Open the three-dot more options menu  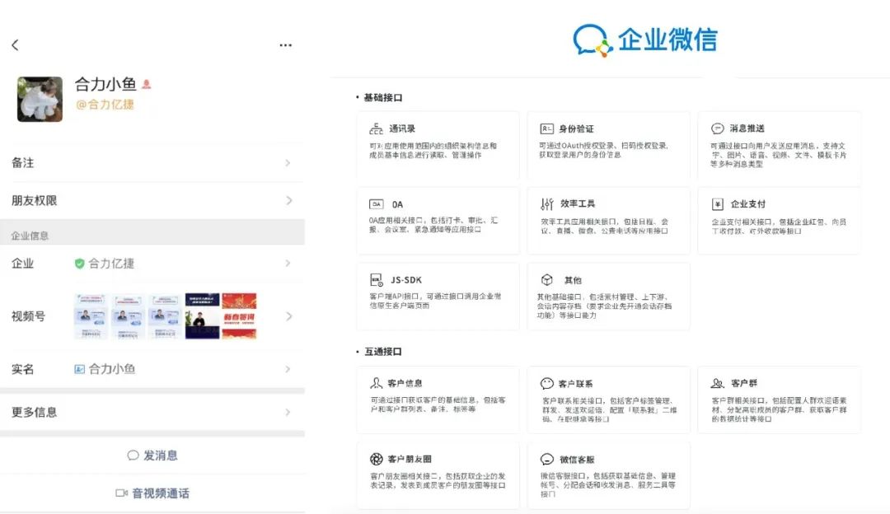point(285,44)
